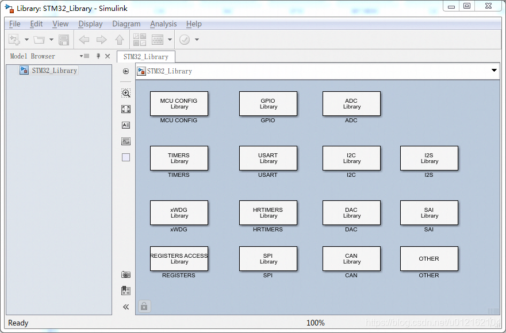The height and width of the screenshot is (333, 506).
Task: Maximize the Simulink window
Action: pos(467,6)
